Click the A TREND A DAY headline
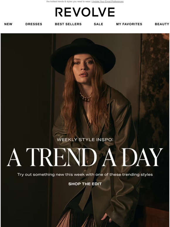Viewport: 170px width, 227px height. pos(85,157)
